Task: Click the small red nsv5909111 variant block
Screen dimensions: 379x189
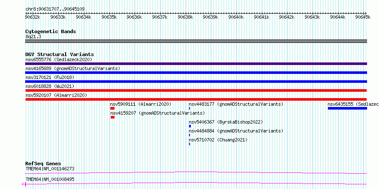Action: point(112,108)
